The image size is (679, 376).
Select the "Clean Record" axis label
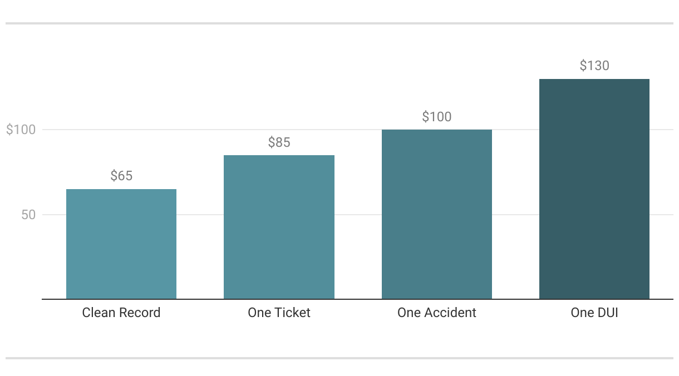point(121,313)
